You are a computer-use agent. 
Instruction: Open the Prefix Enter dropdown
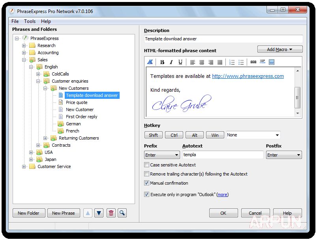(162, 155)
